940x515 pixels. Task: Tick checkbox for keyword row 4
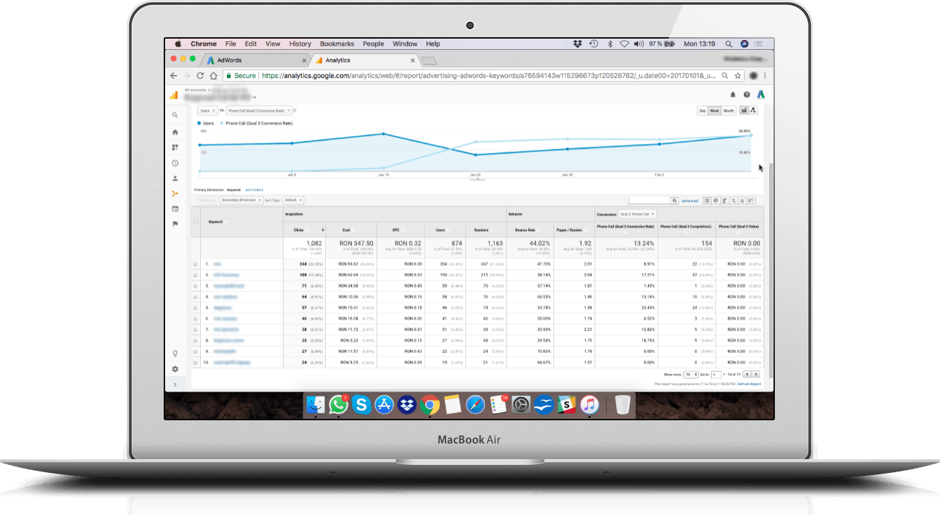(x=195, y=297)
